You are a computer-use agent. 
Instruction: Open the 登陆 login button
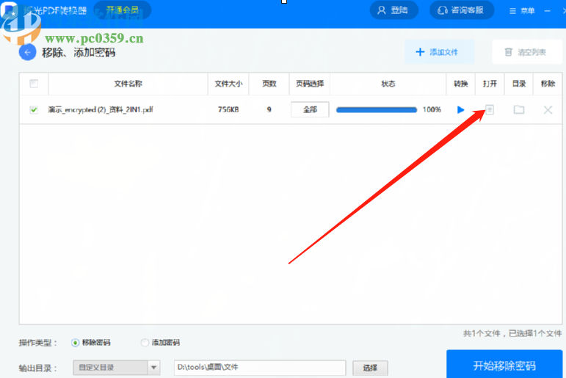(393, 10)
